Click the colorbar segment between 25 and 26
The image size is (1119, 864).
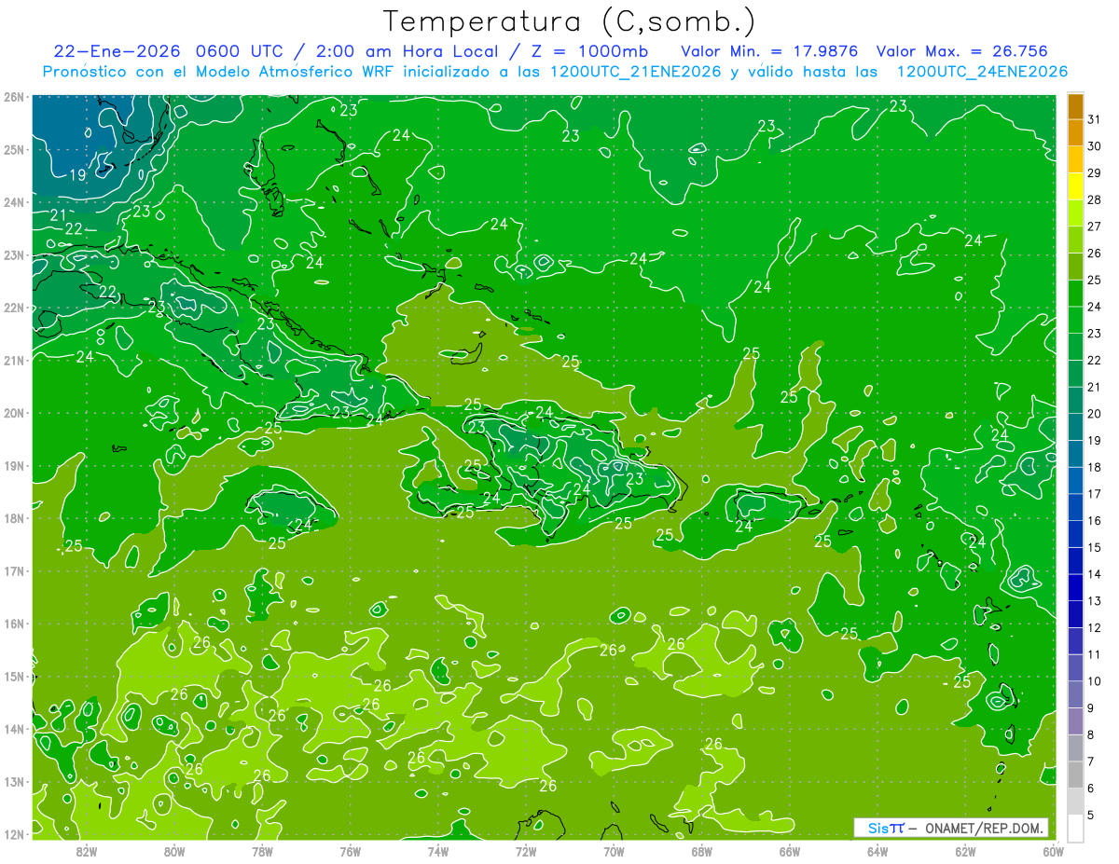click(x=1075, y=267)
